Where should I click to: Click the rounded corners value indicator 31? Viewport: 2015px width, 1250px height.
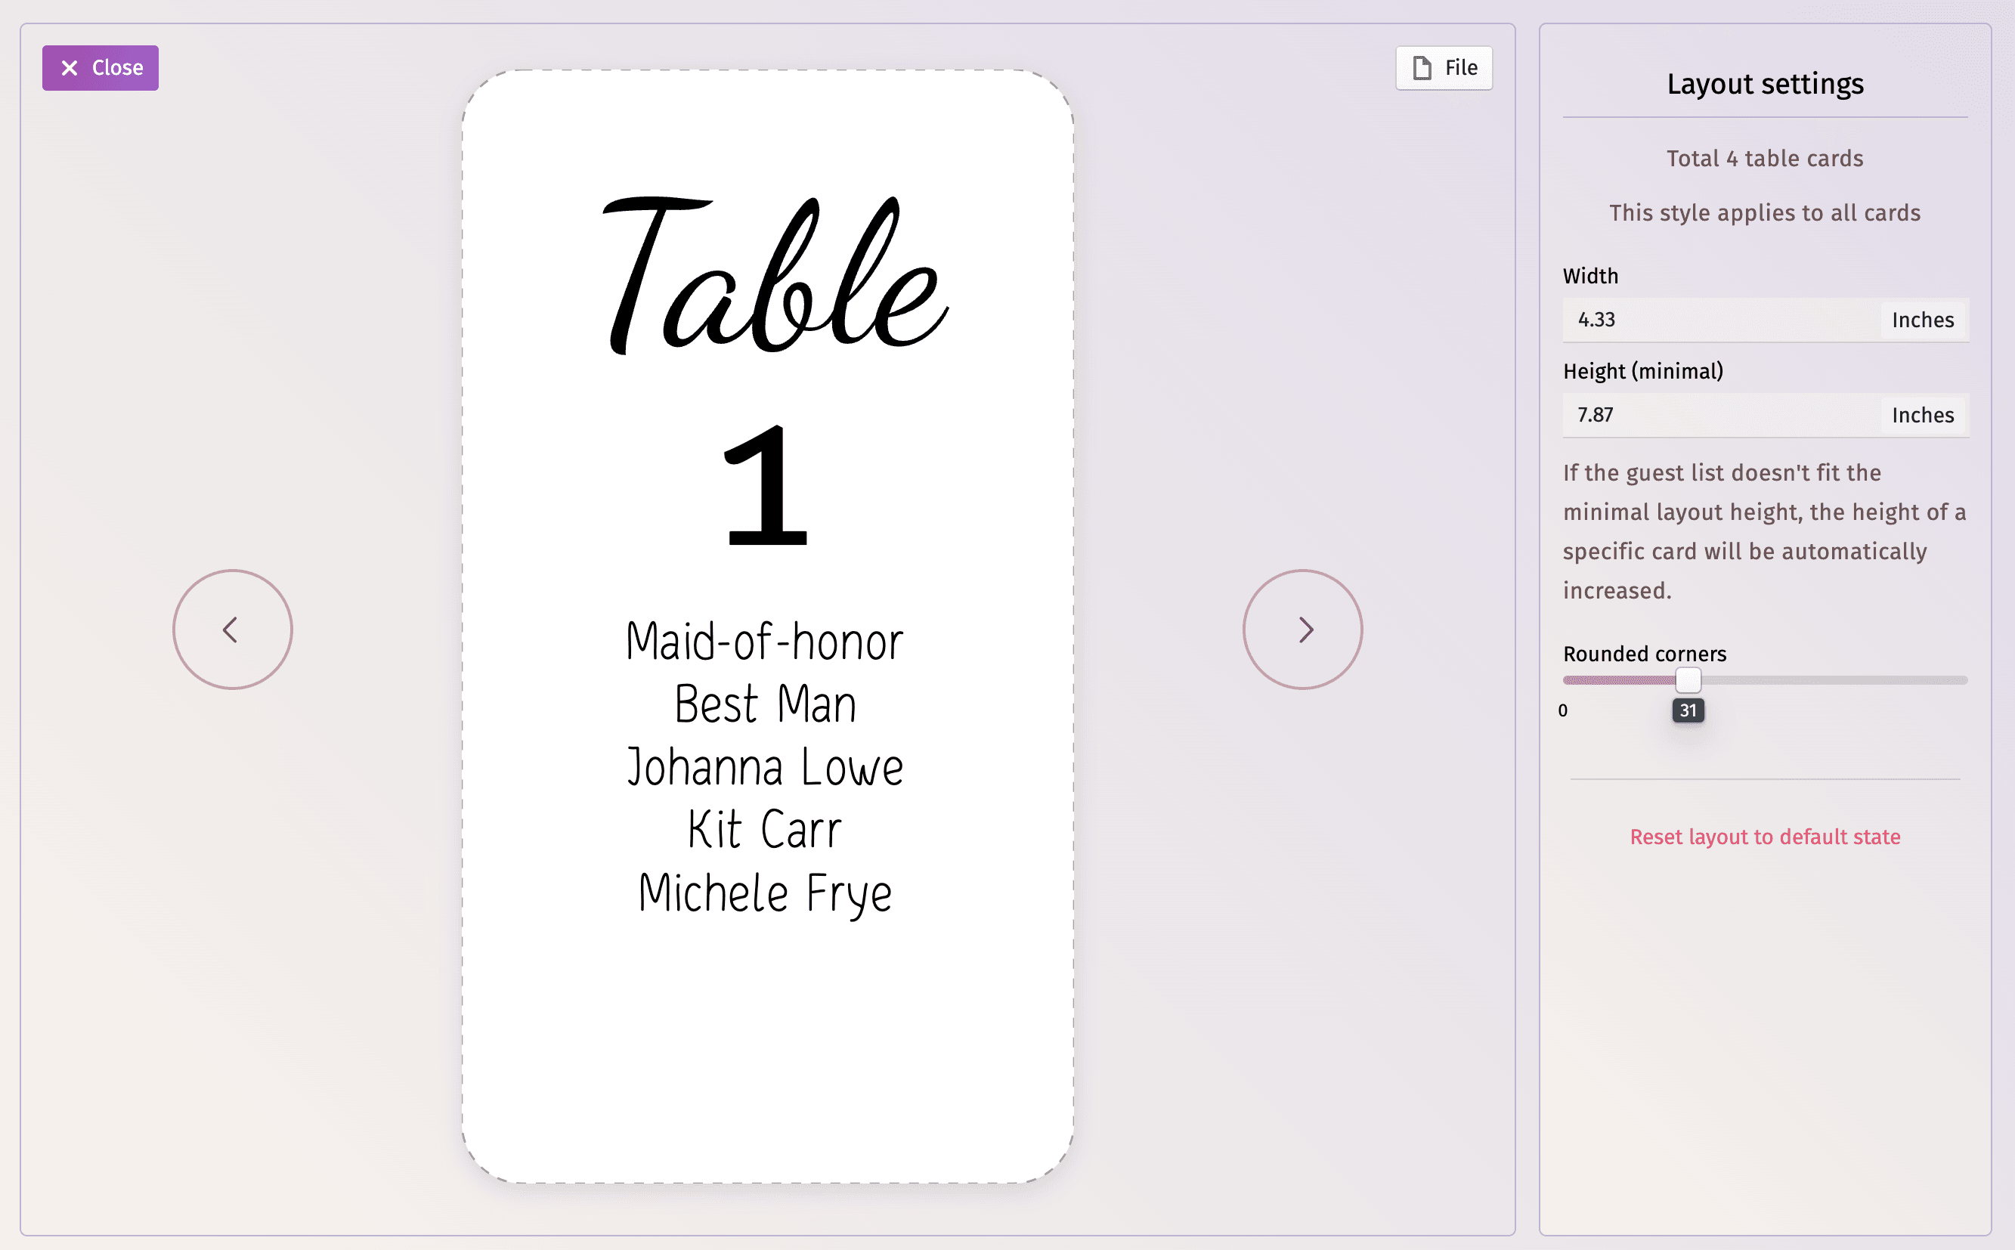click(1688, 711)
